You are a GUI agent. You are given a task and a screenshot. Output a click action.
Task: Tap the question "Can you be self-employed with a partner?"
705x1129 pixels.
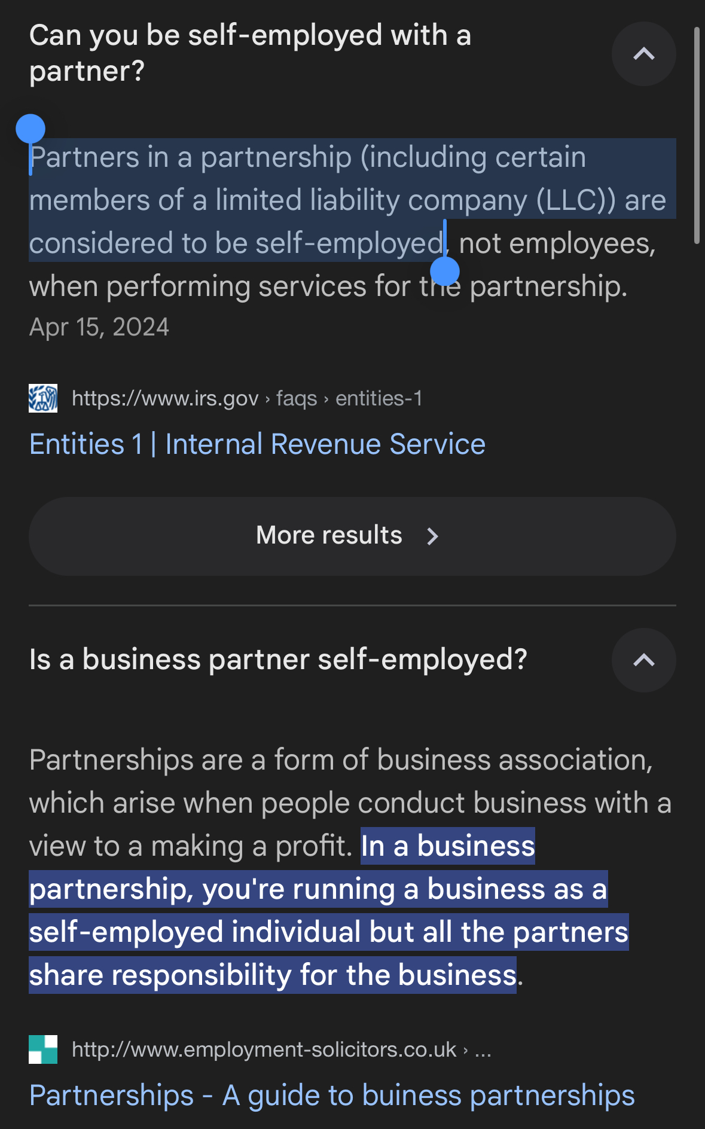[x=250, y=53]
